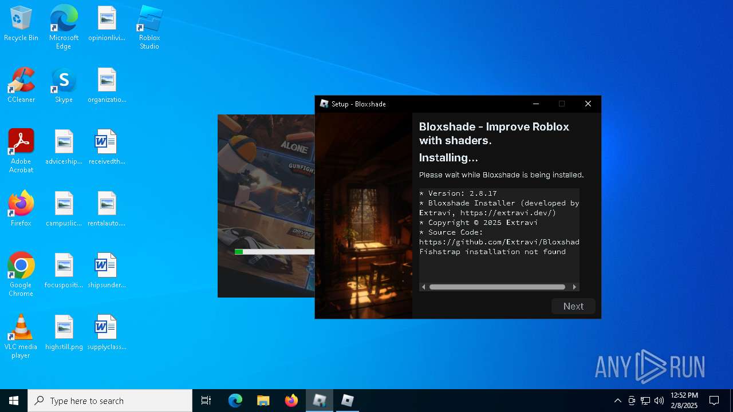Show hidden system tray icons
Viewport: 733px width, 412px height.
[x=617, y=401]
